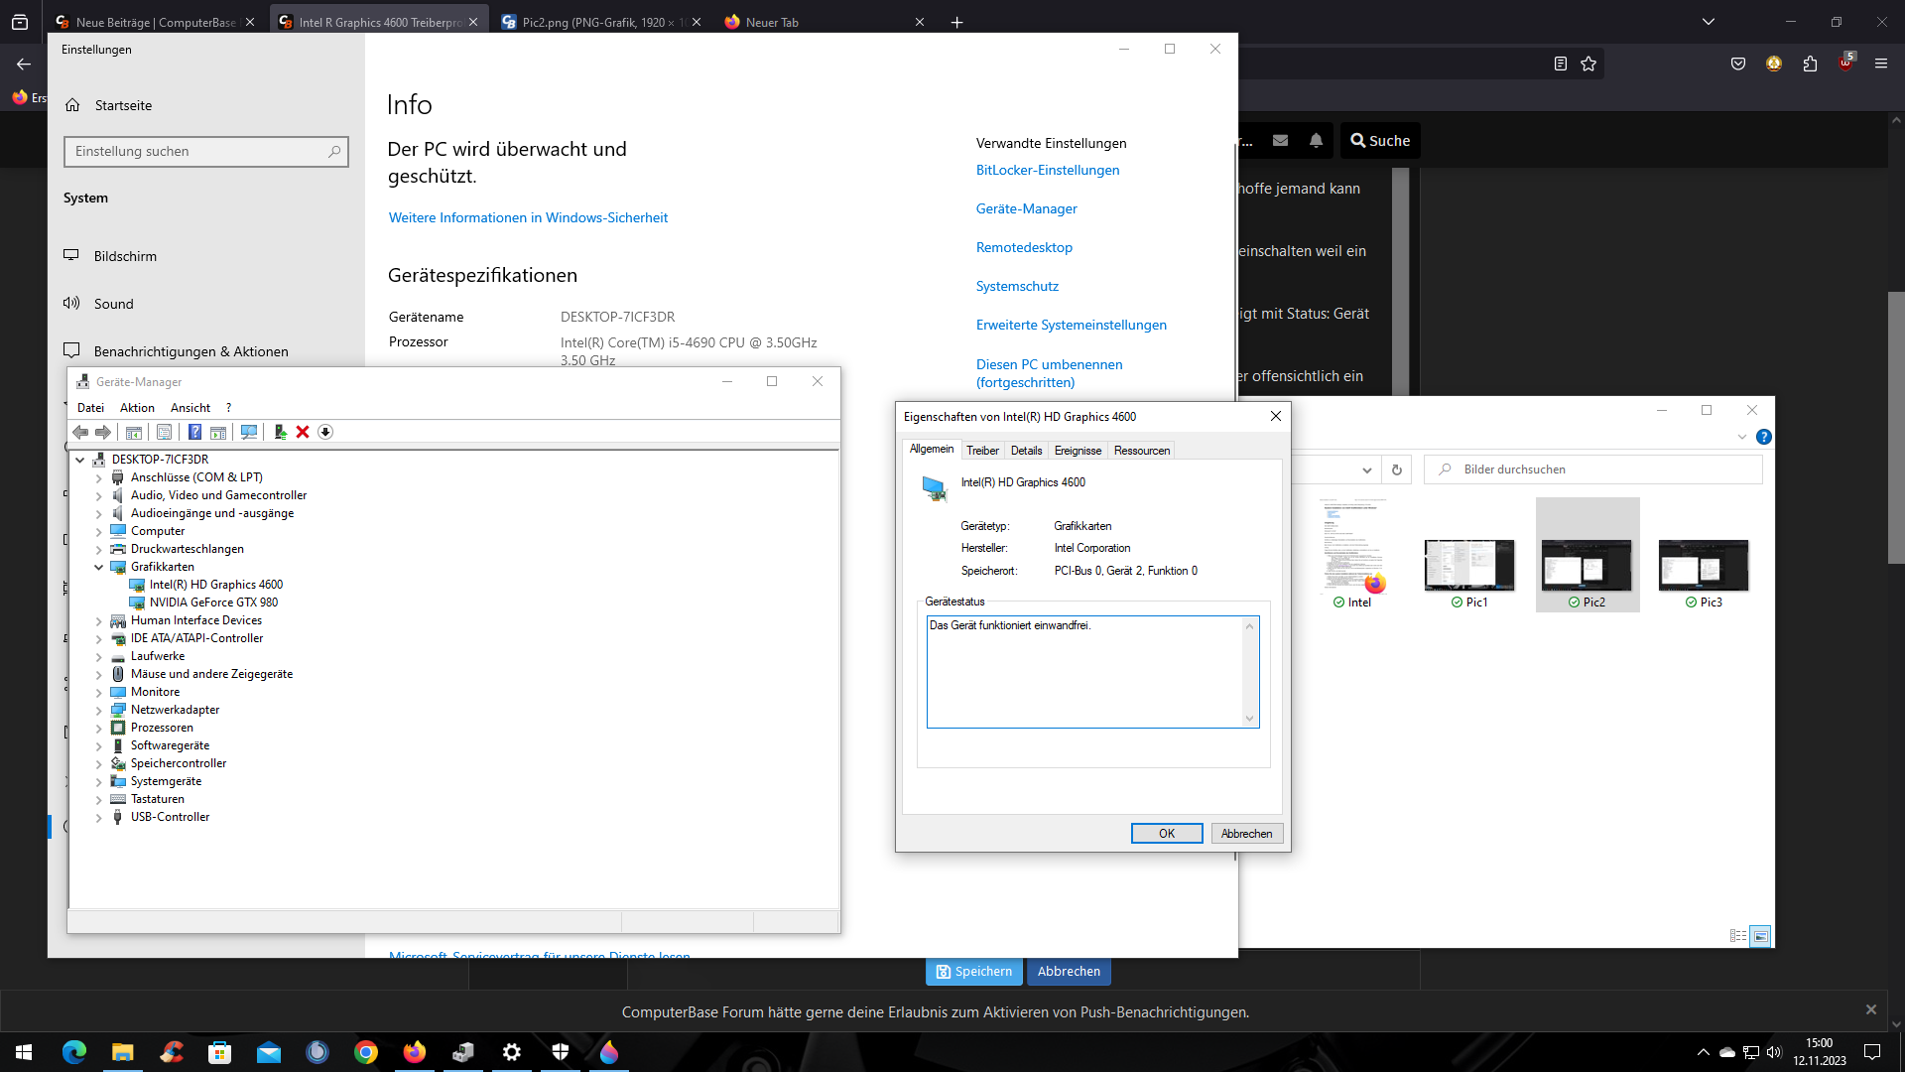Click the Bilder durchsuchen search box
The width and height of the screenshot is (1905, 1072).
click(x=1593, y=469)
